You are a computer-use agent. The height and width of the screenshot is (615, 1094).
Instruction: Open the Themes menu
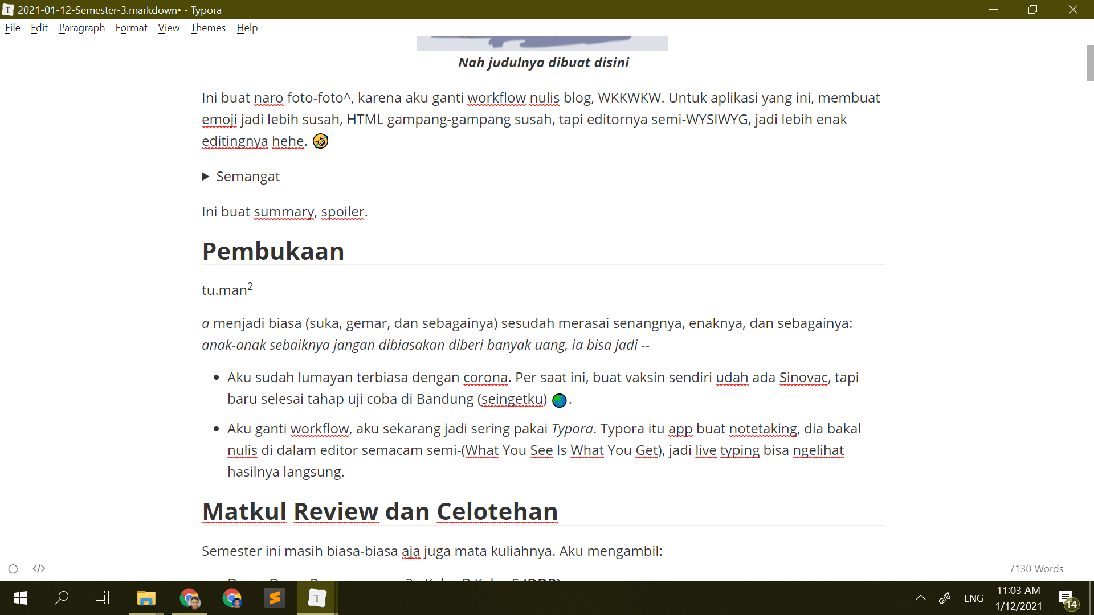tap(208, 28)
